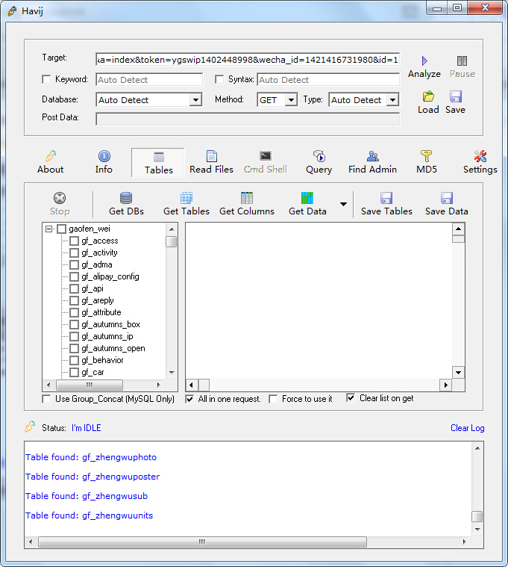The height and width of the screenshot is (567, 508).
Task: Check the gf_alipay_config table checkbox
Action: [74, 276]
